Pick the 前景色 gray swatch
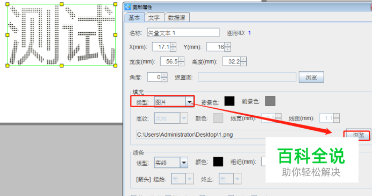The image size is (372, 196). click(270, 101)
